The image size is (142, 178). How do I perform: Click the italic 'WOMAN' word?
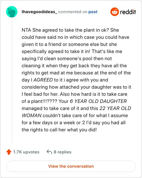point(32,115)
